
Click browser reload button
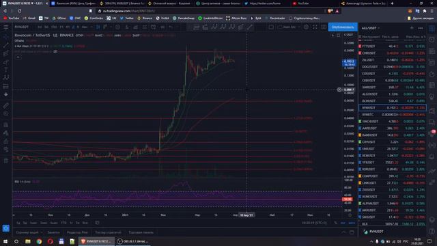(20, 11)
